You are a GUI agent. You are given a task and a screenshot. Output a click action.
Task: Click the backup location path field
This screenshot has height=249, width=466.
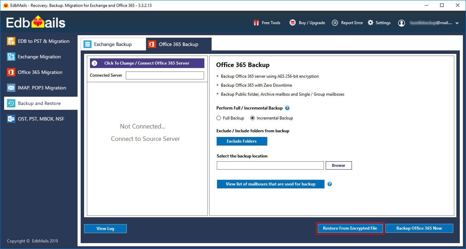270,165
